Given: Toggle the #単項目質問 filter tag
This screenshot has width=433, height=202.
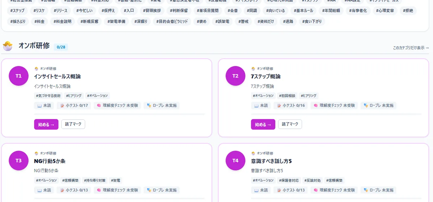Looking at the screenshot, I should pyautogui.click(x=208, y=10).
